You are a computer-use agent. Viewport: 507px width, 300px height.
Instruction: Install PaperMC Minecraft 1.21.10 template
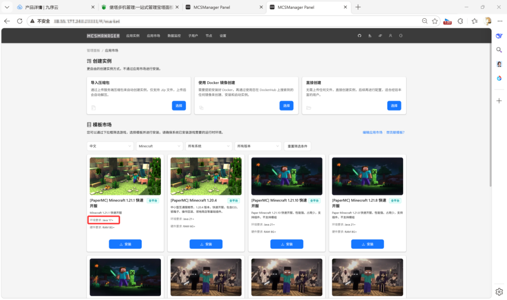click(287, 244)
